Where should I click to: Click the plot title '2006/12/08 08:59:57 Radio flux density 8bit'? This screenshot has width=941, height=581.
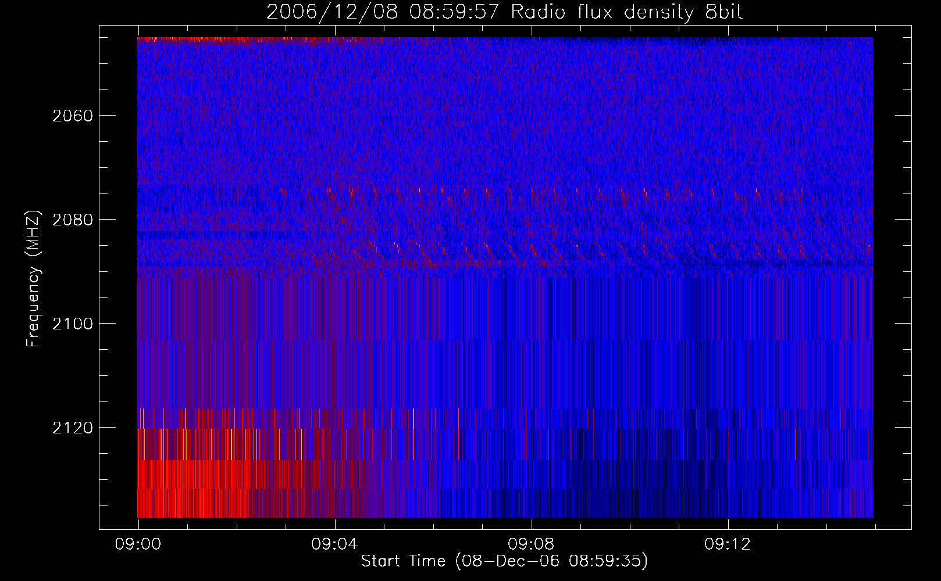pyautogui.click(x=505, y=12)
